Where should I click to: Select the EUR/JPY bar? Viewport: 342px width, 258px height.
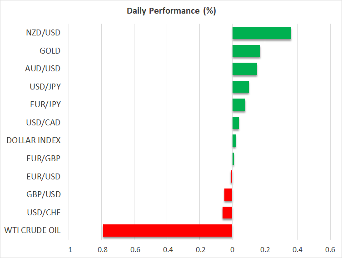pos(238,104)
